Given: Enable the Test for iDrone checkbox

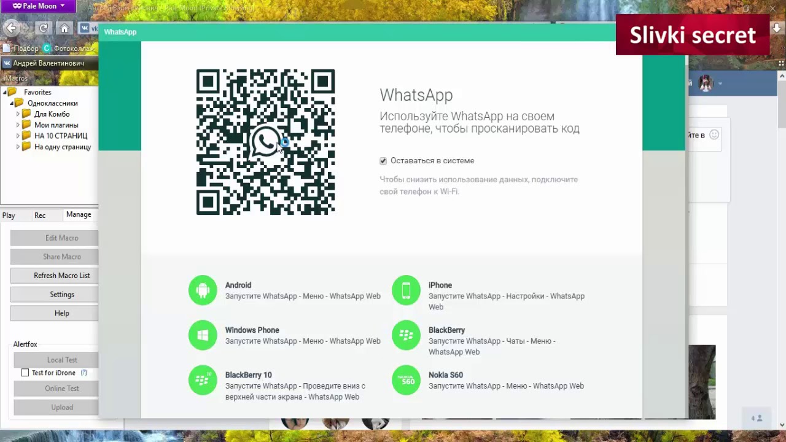Looking at the screenshot, I should (25, 373).
